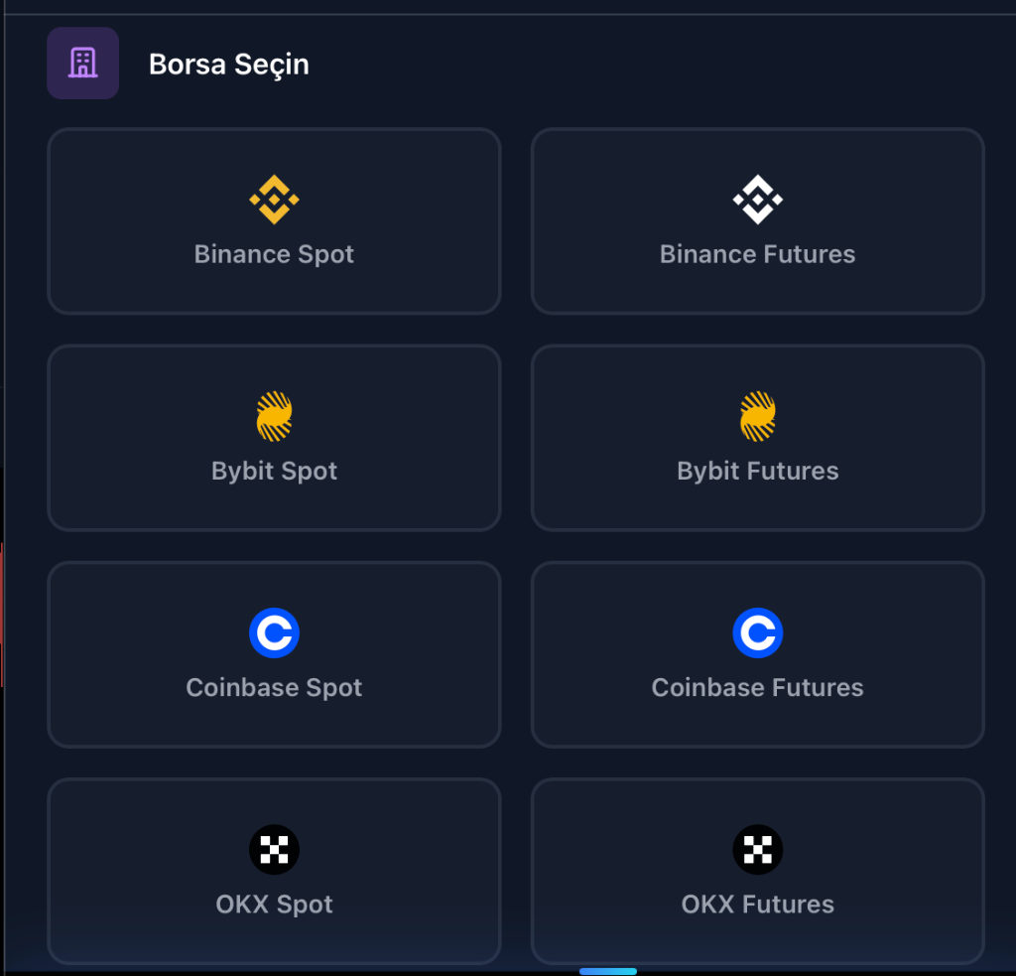Choose the Coinbase Spot label
Viewport: 1016px width, 976px height.
coord(274,687)
